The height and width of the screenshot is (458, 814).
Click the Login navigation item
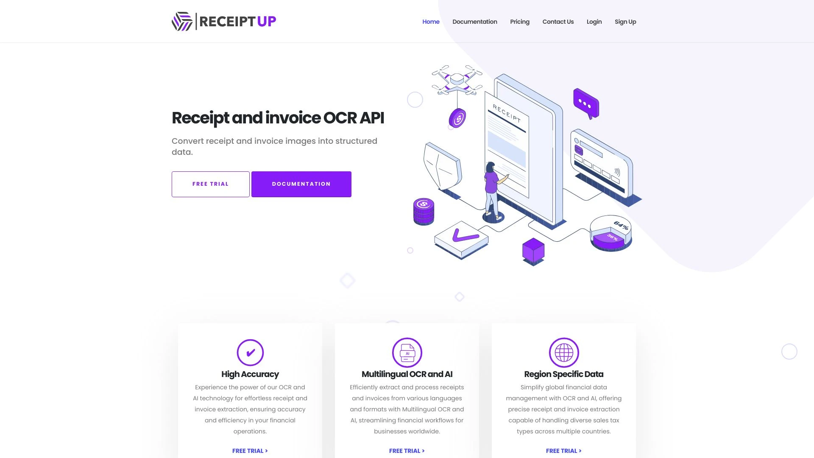tap(594, 21)
